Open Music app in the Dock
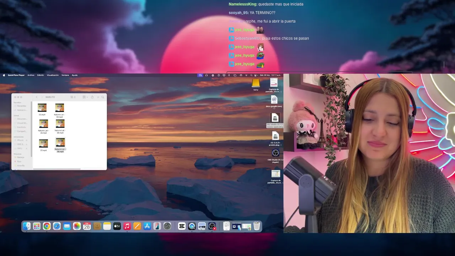 (127, 226)
